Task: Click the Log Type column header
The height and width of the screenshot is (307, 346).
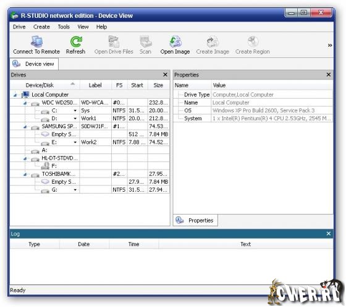Action: (35, 244)
